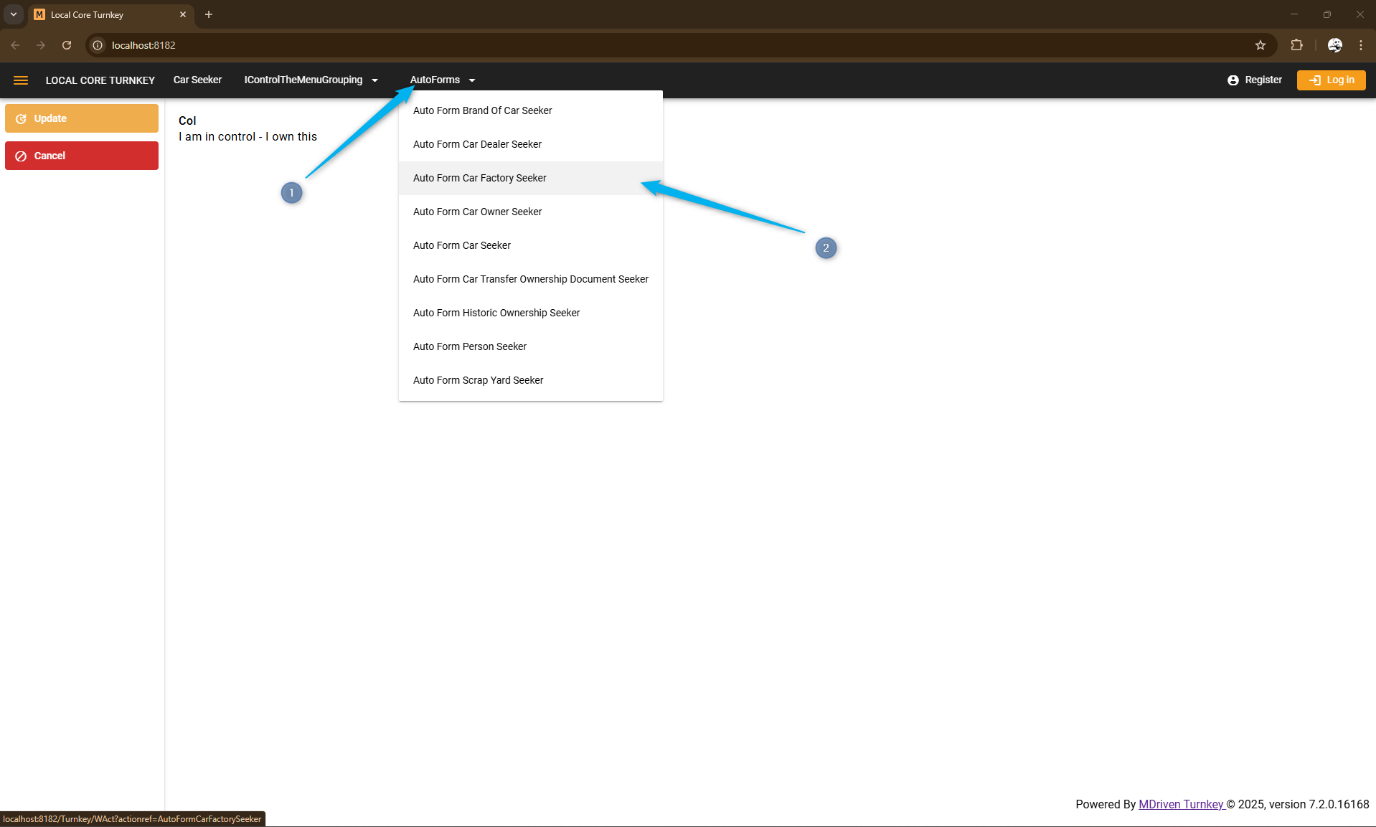Select Auto Form Scrap Yard Seeker

[478, 380]
